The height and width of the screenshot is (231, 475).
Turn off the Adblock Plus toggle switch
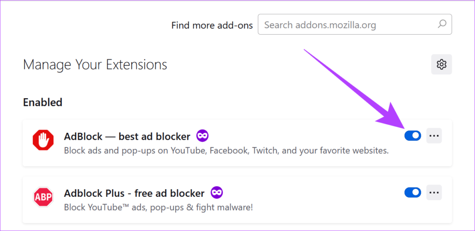coord(412,192)
